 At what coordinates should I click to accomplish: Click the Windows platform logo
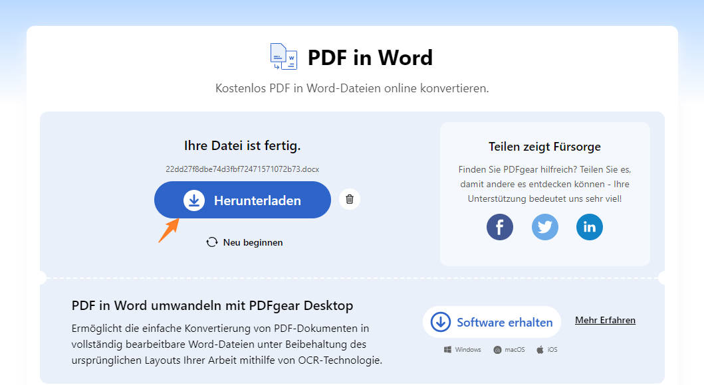point(447,350)
